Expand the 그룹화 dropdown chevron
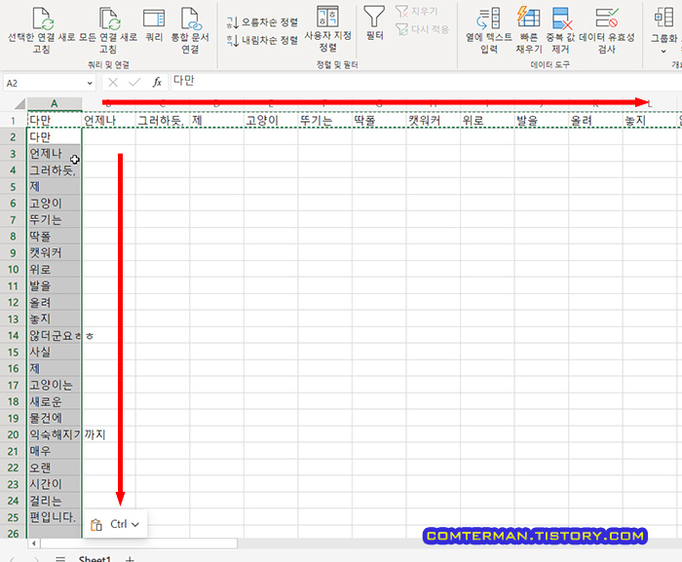This screenshot has height=562, width=682. coord(663,52)
